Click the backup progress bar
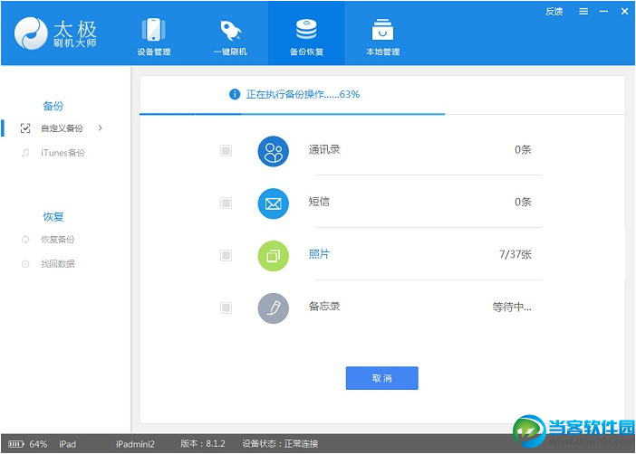The width and height of the screenshot is (636, 454). click(x=292, y=114)
